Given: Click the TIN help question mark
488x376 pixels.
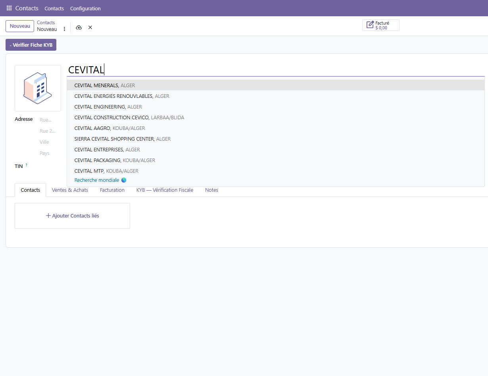Looking at the screenshot, I should pyautogui.click(x=27, y=165).
